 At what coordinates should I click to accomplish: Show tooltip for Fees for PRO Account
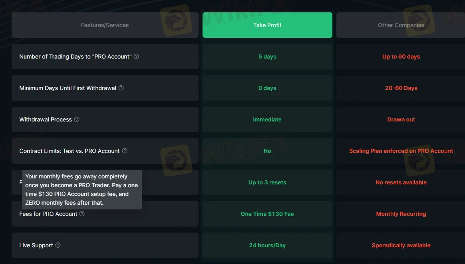(82, 214)
